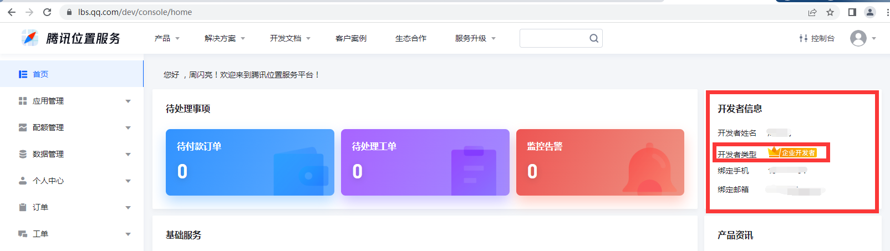Open the 待付款订单 card
This screenshot has height=251, width=890.
[250, 162]
